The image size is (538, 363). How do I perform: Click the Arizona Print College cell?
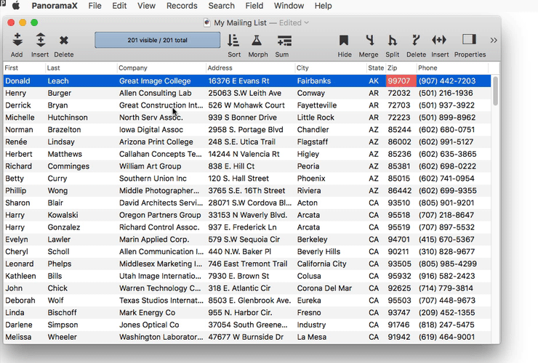coord(156,142)
